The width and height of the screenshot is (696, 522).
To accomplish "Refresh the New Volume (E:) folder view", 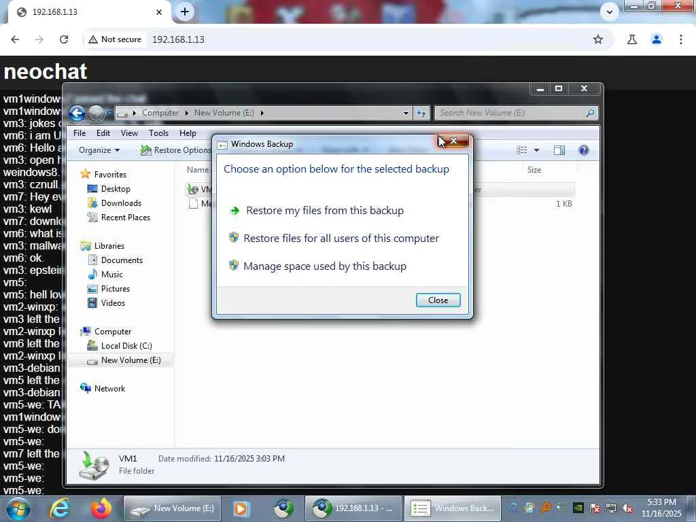I will pyautogui.click(x=421, y=114).
